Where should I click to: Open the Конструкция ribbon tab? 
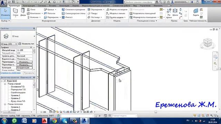point(29,6)
